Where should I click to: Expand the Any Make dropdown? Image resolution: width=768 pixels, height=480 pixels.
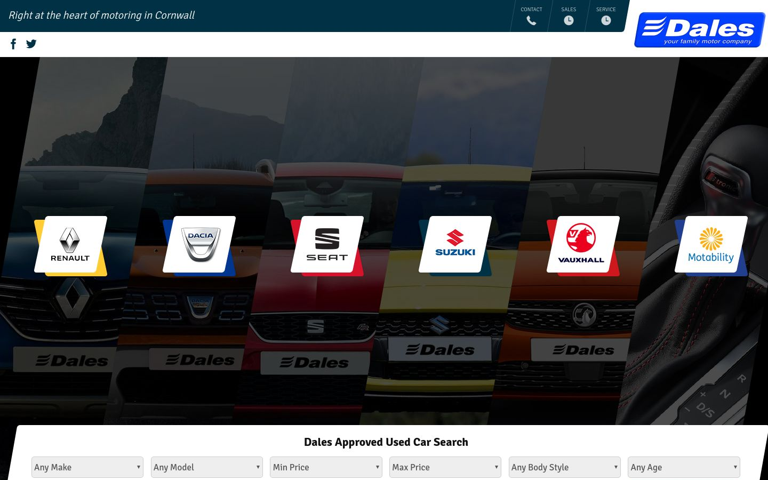click(x=87, y=467)
